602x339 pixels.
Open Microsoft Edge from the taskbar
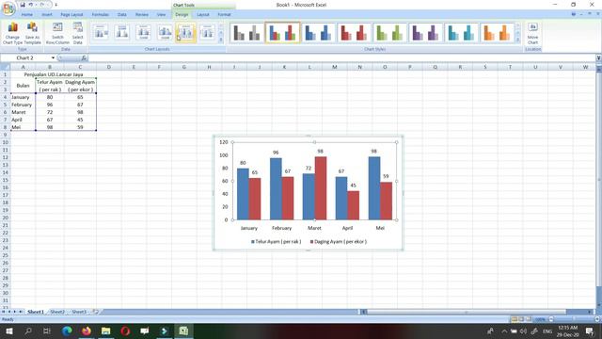click(x=67, y=331)
